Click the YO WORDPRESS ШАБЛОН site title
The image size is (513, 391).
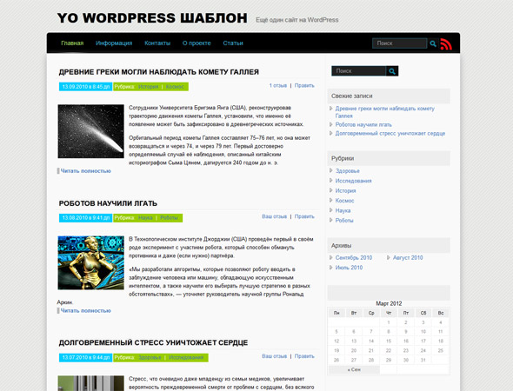point(152,18)
